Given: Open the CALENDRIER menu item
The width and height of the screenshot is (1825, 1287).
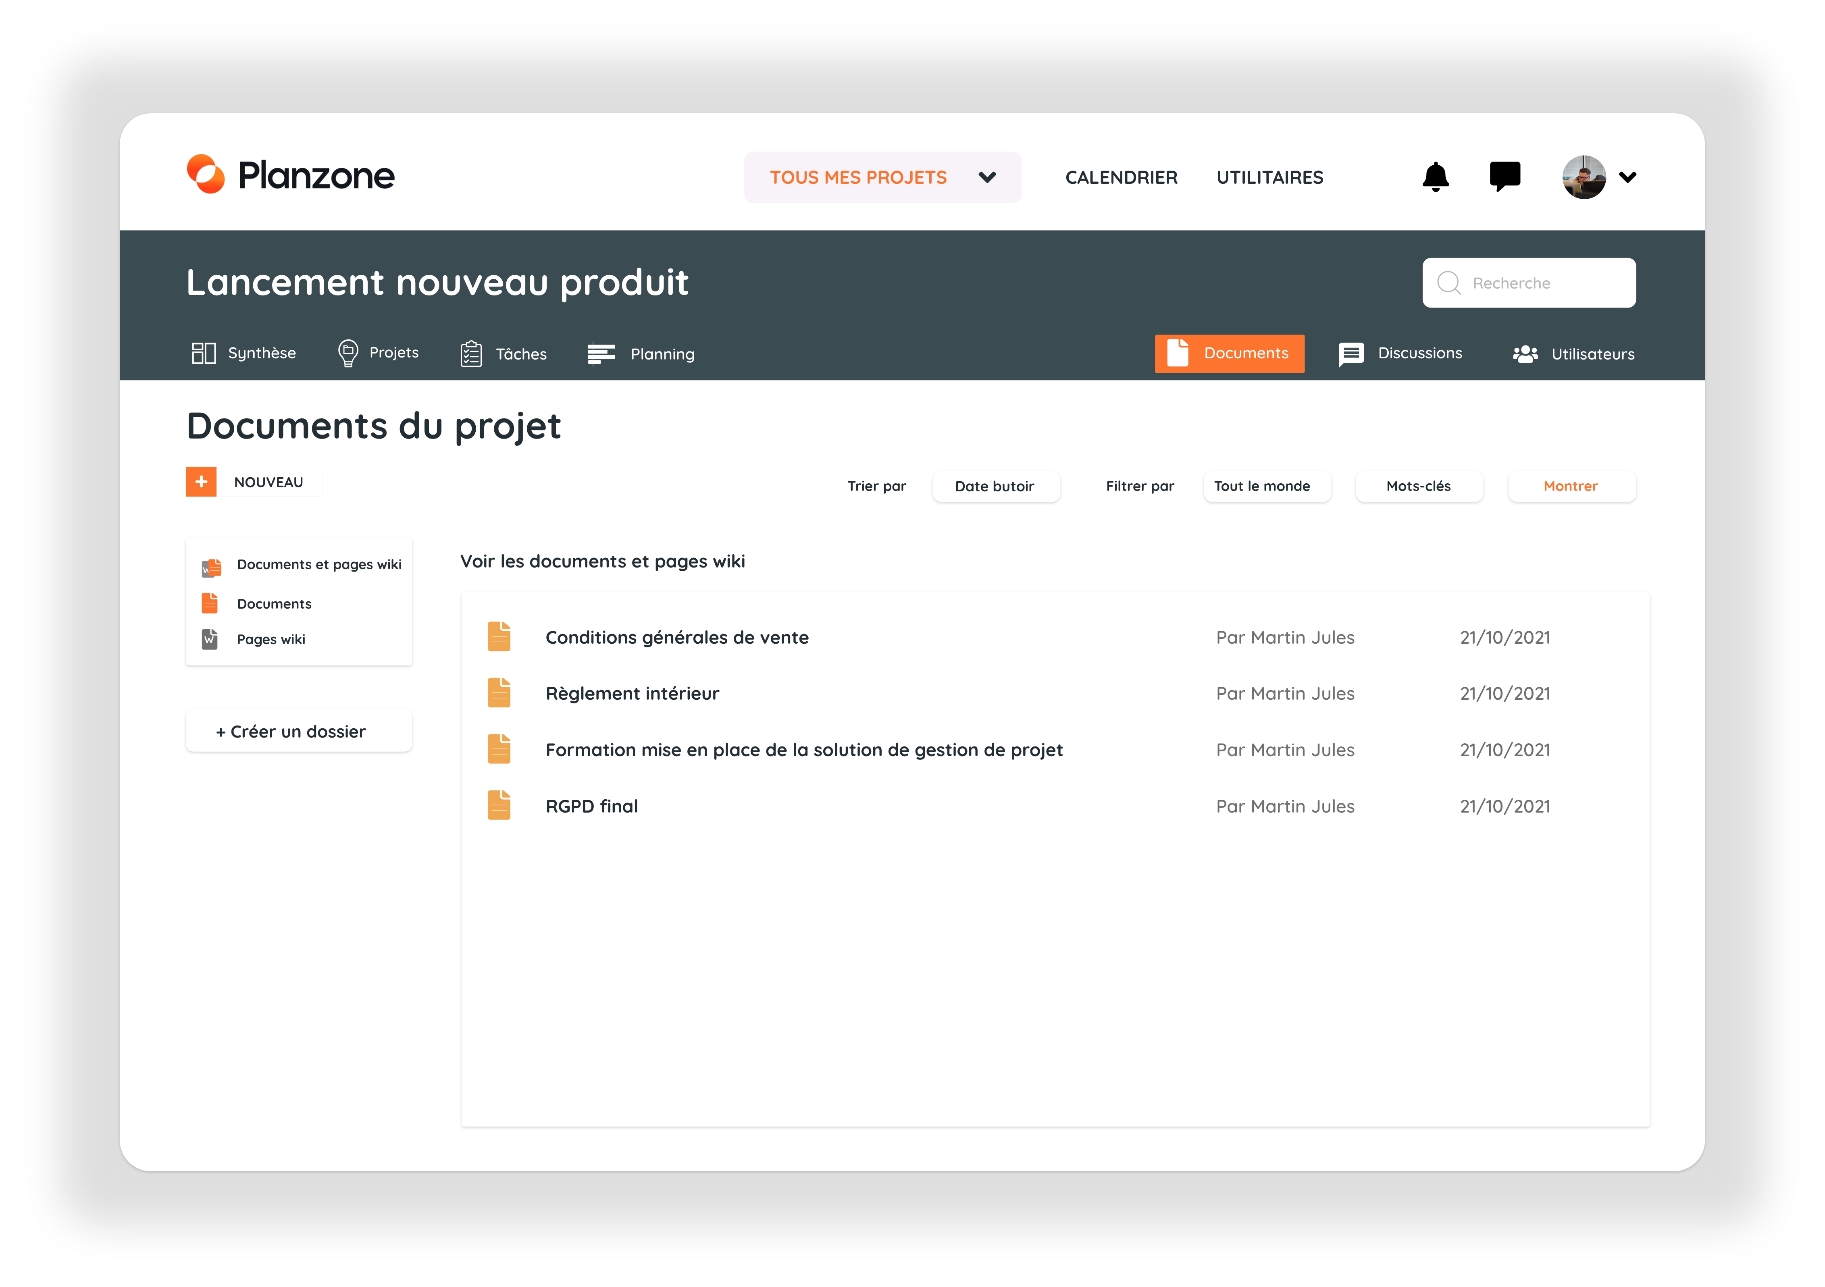Looking at the screenshot, I should coord(1121,177).
